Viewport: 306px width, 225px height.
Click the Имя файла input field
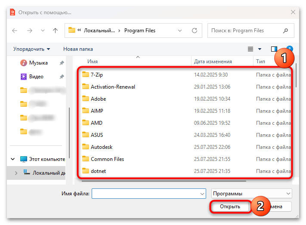[145, 194]
